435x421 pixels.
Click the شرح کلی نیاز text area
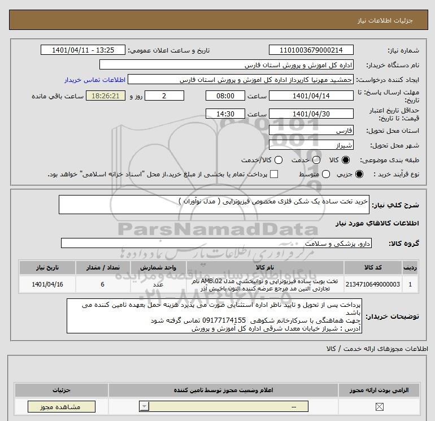(214, 205)
